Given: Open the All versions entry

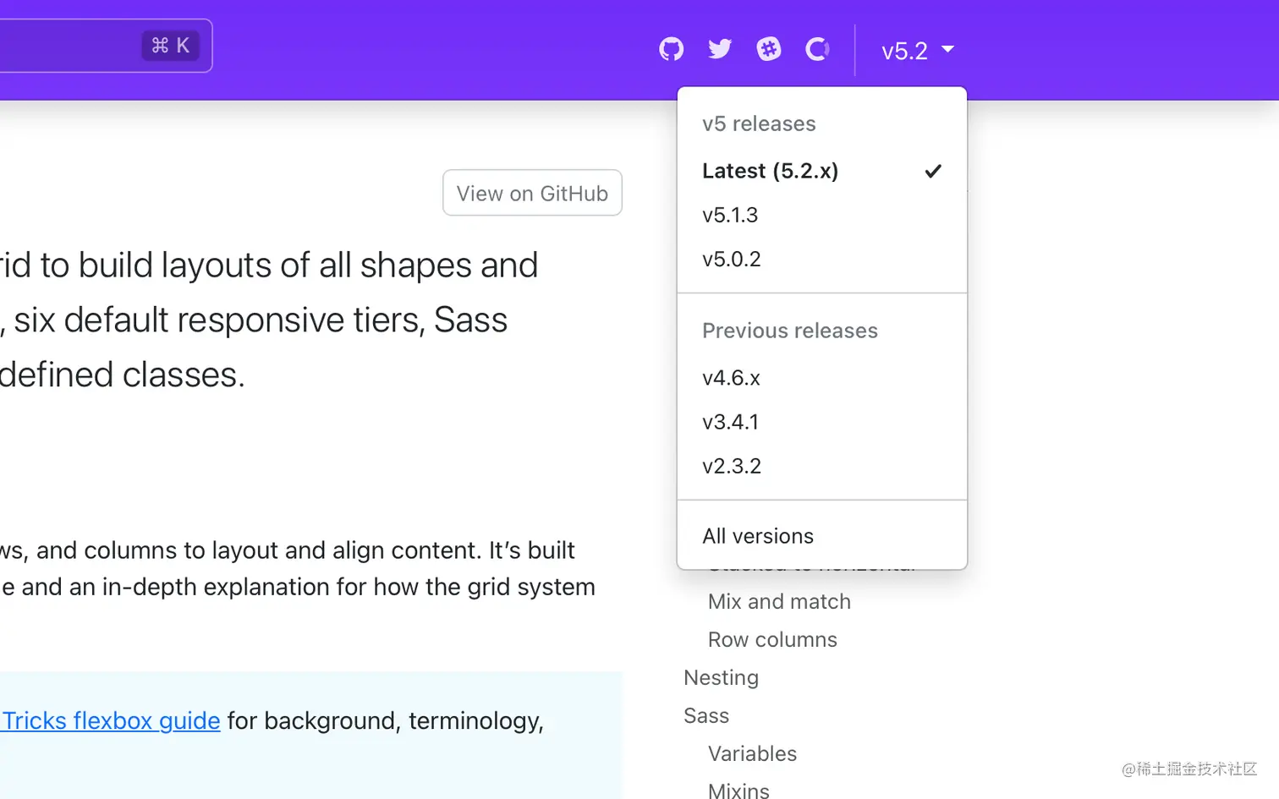Looking at the screenshot, I should coord(758,535).
